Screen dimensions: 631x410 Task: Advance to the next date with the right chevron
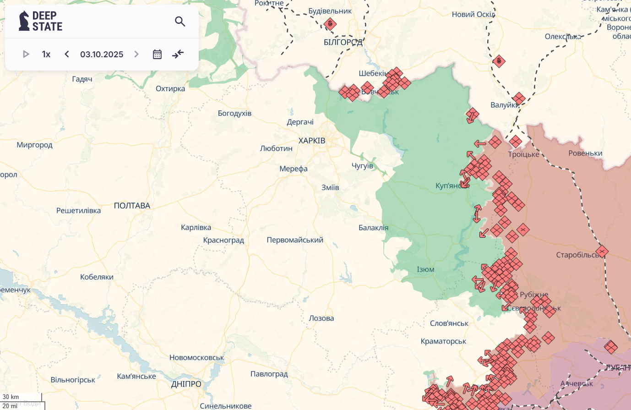pyautogui.click(x=136, y=54)
